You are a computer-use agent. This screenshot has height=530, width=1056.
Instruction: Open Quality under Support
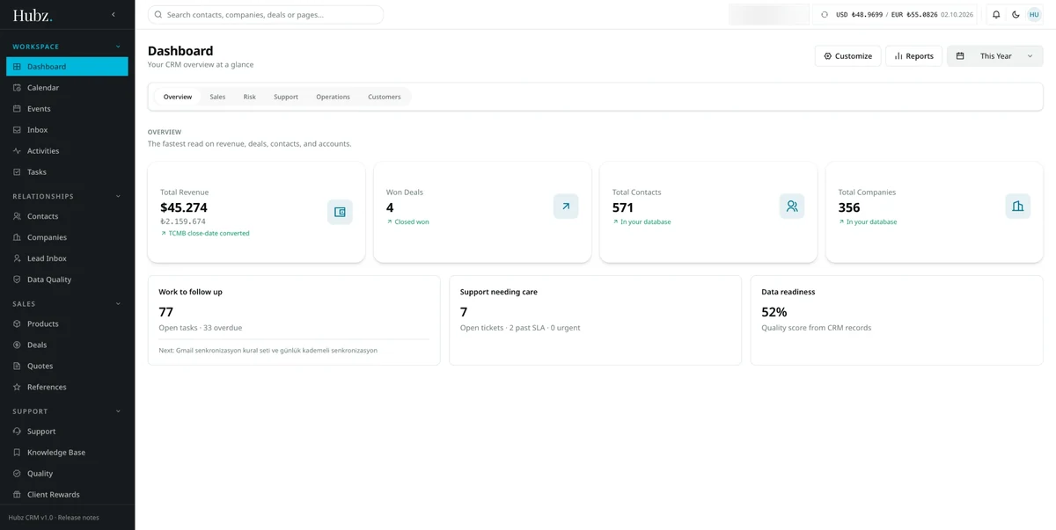point(67,474)
